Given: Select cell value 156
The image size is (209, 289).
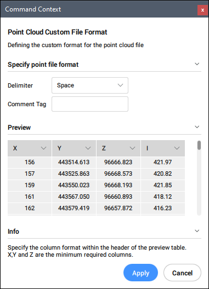Looking at the screenshot, I should 30,162.
